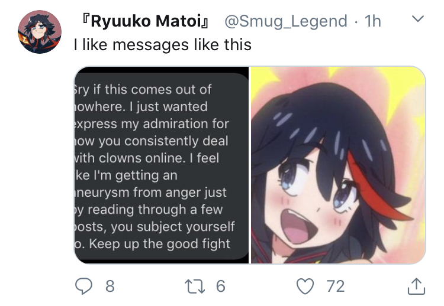Click the reply count 8
Image resolution: width=444 pixels, height=306 pixels.
(x=110, y=287)
